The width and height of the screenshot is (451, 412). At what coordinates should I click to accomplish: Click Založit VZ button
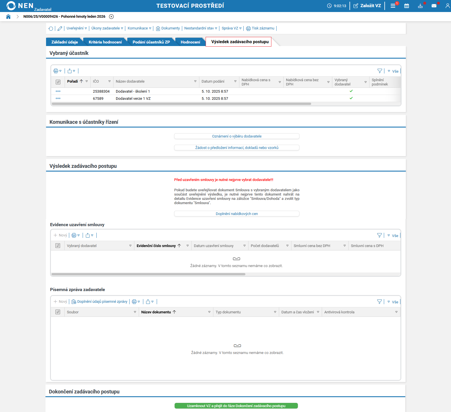[367, 6]
